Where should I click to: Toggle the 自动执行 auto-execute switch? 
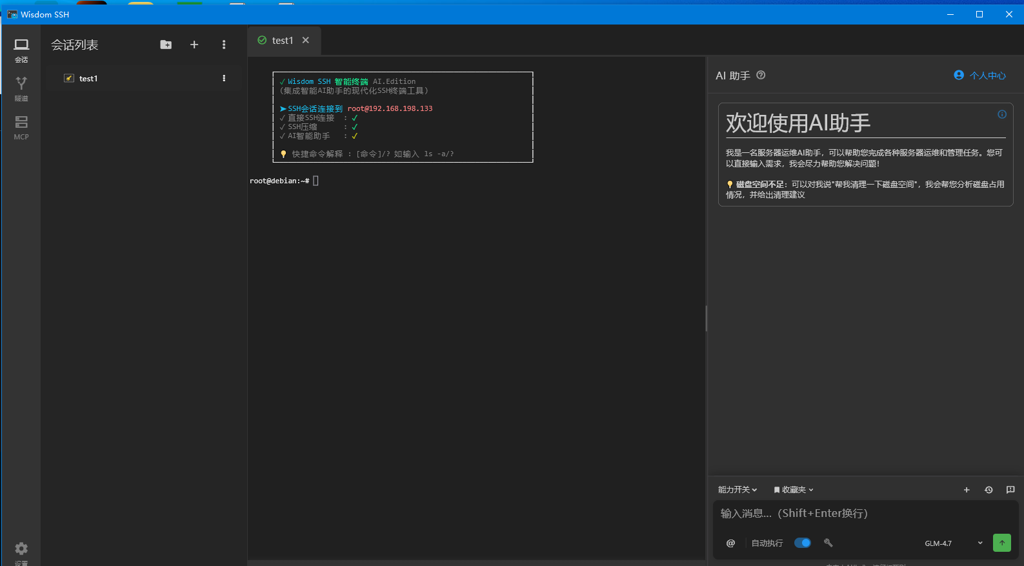click(x=803, y=543)
